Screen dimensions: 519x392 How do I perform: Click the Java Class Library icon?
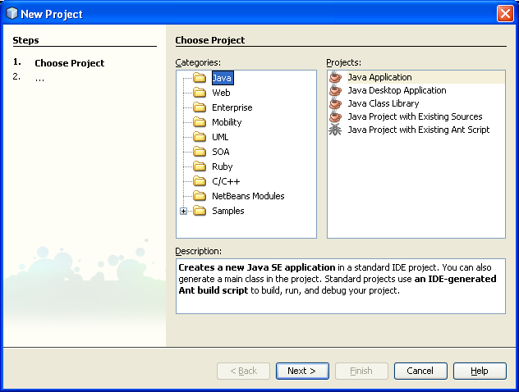[x=335, y=103]
